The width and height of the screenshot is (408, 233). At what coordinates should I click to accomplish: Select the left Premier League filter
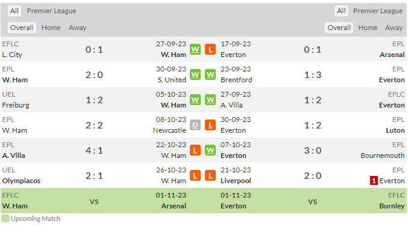point(51,11)
